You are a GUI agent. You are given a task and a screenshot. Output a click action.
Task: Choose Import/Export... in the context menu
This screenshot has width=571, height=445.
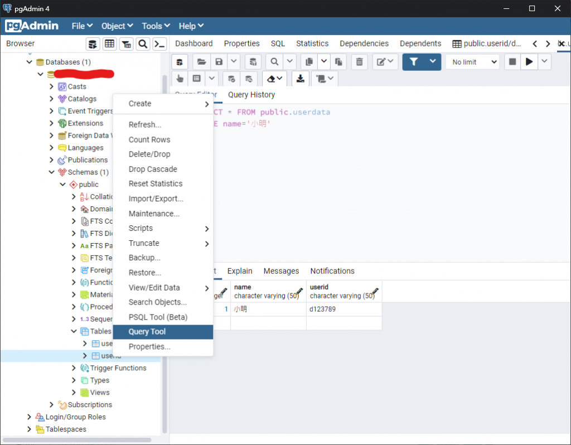[163, 199]
